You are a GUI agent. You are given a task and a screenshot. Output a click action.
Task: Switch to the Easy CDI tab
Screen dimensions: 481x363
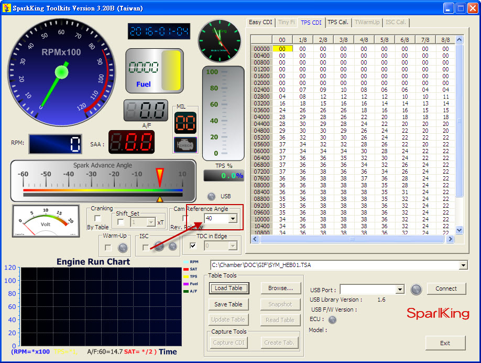click(260, 22)
